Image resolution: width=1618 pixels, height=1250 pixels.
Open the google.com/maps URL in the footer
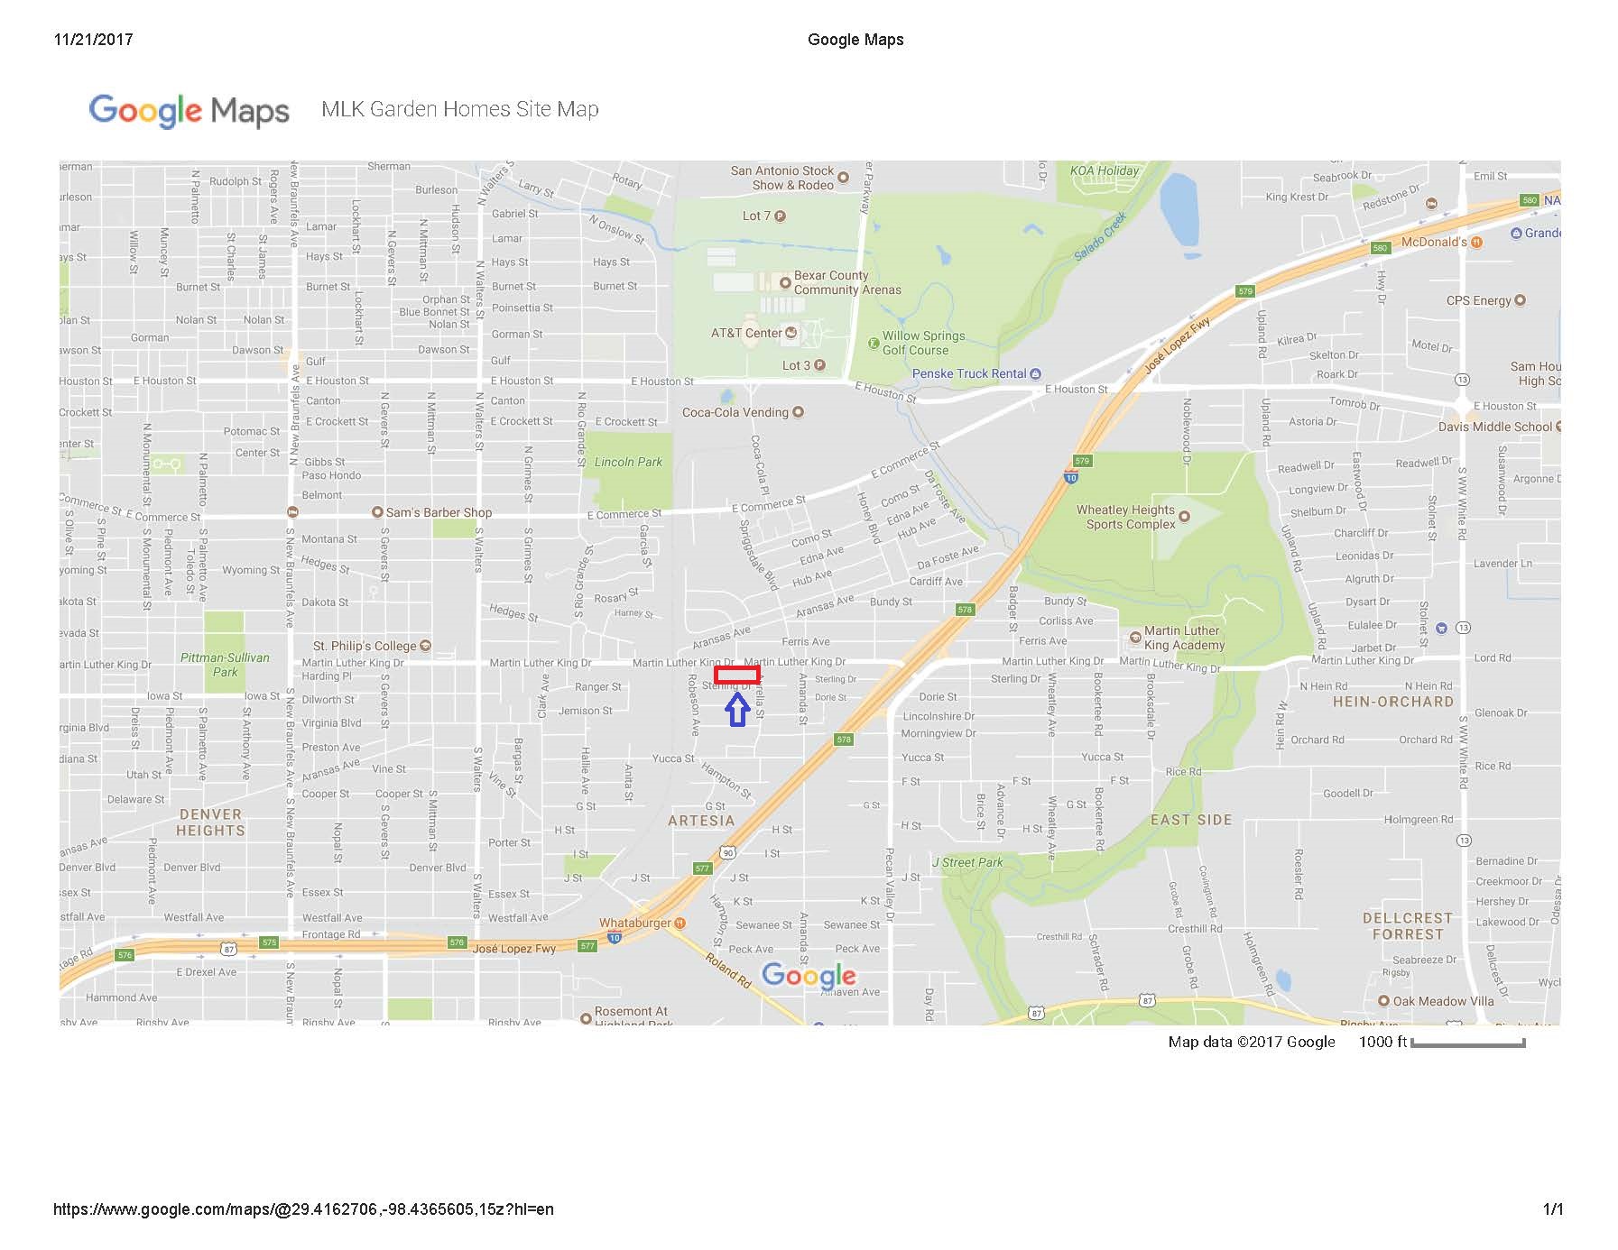[303, 1209]
